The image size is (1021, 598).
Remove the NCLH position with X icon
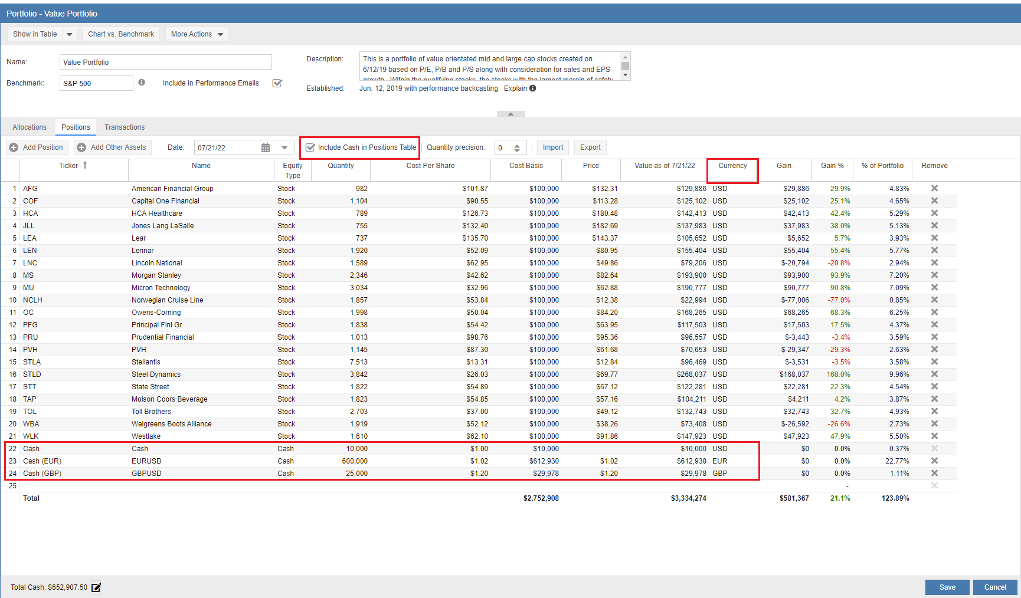[x=934, y=300]
